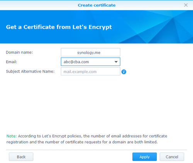
Task: Click the Let's Encrypt policies note paragraph
Action: 87,139
